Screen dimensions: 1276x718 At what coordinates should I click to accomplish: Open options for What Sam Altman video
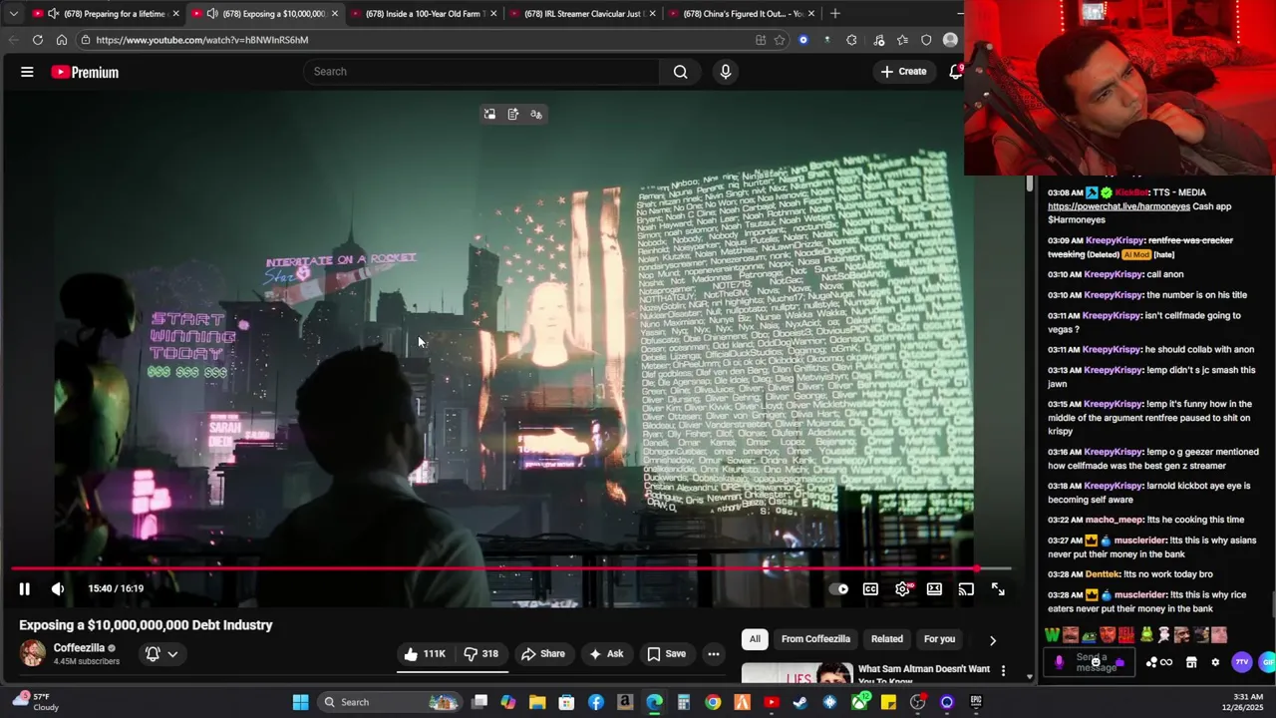click(1003, 670)
